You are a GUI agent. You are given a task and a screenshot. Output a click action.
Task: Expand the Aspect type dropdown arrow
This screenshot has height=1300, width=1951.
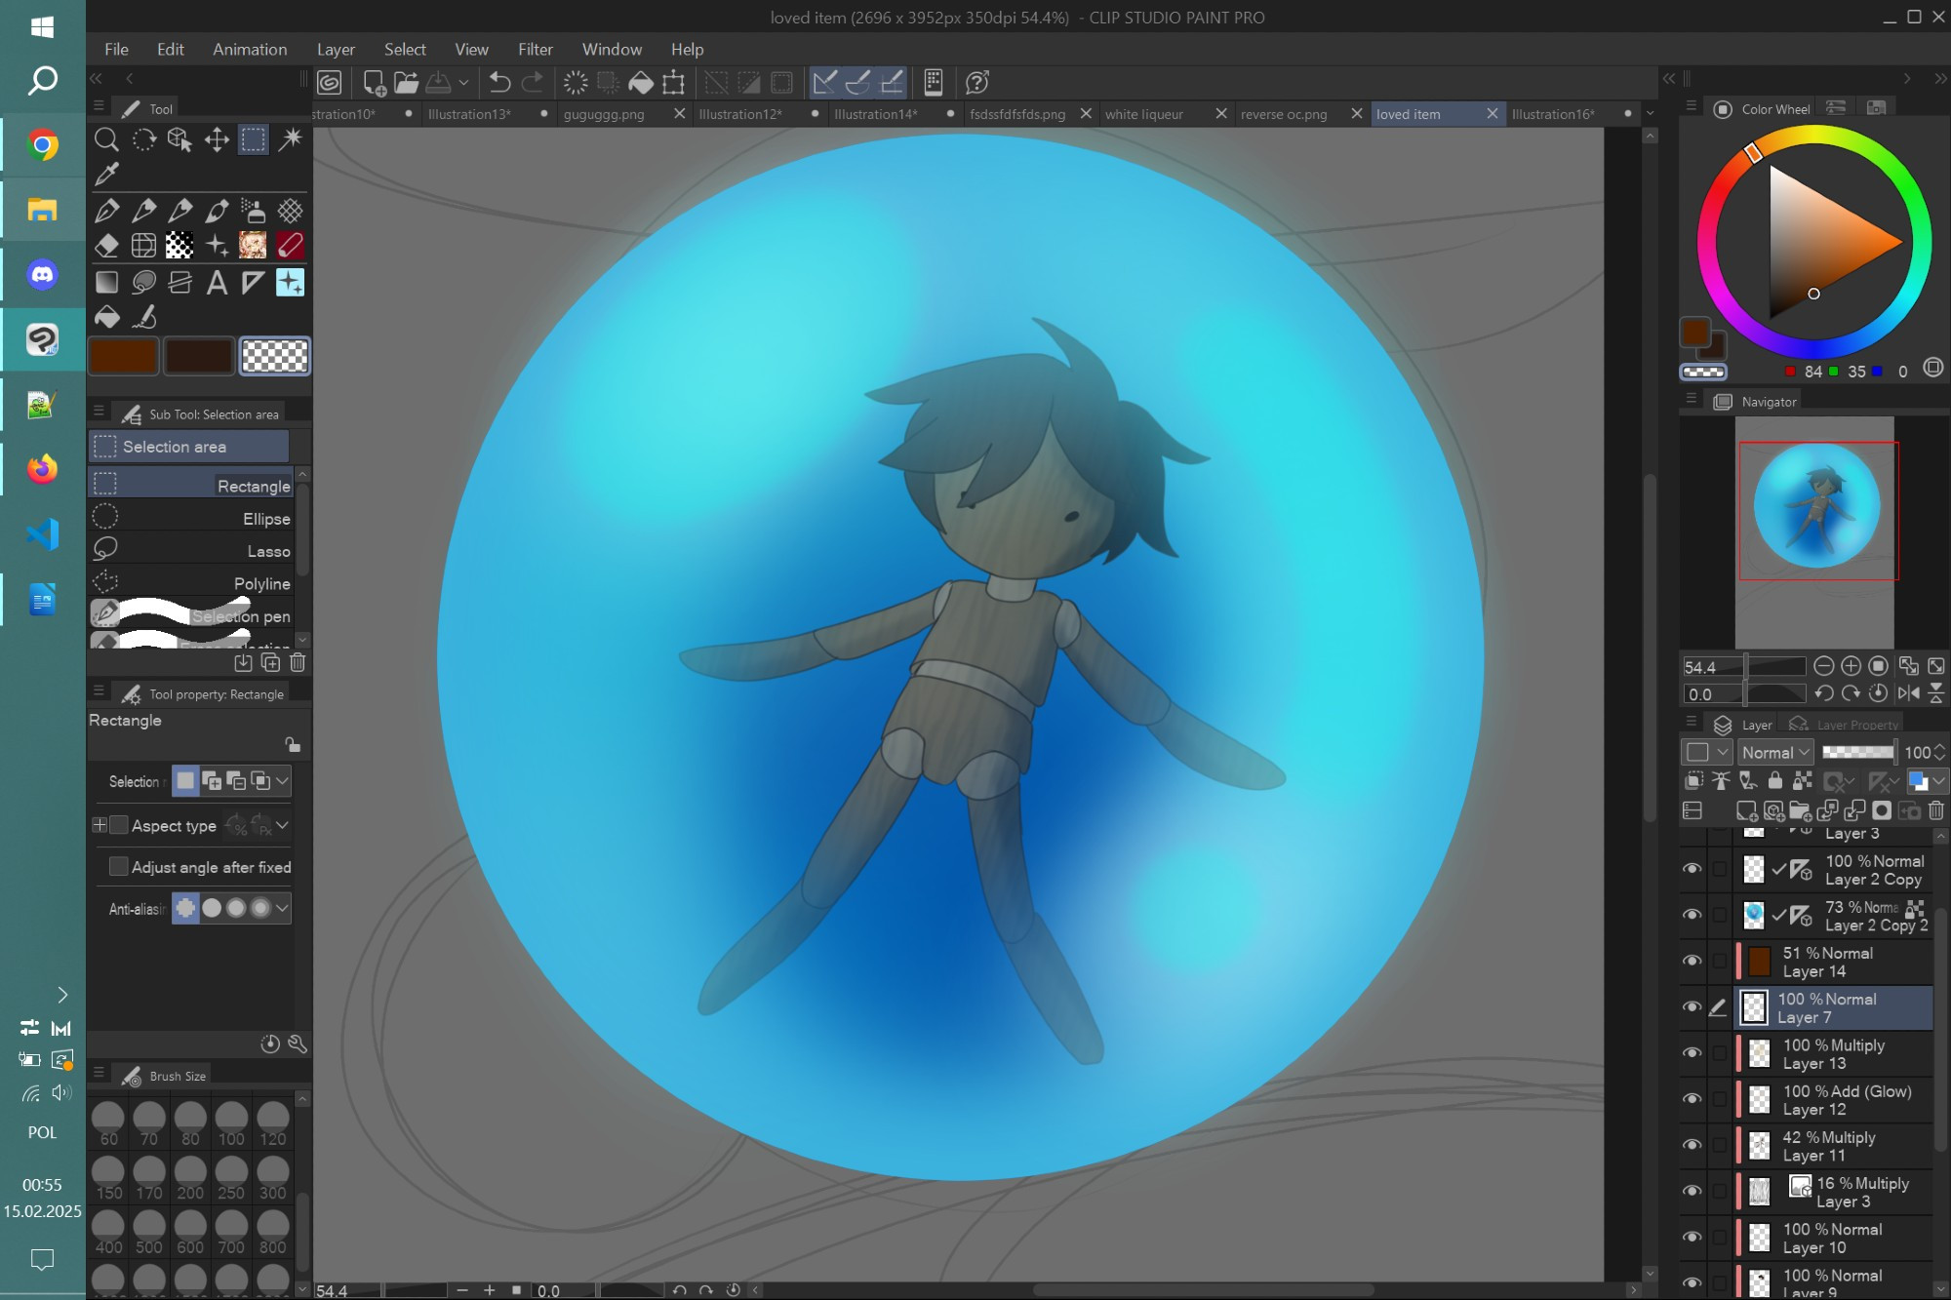tap(282, 825)
